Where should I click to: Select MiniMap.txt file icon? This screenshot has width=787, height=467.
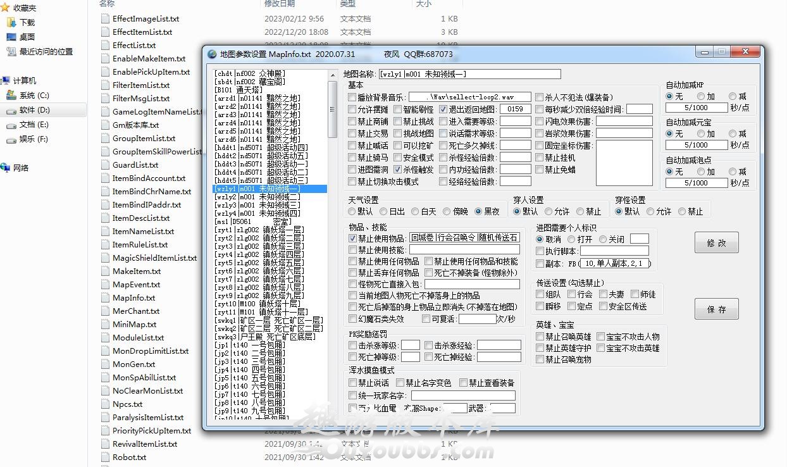(x=105, y=324)
